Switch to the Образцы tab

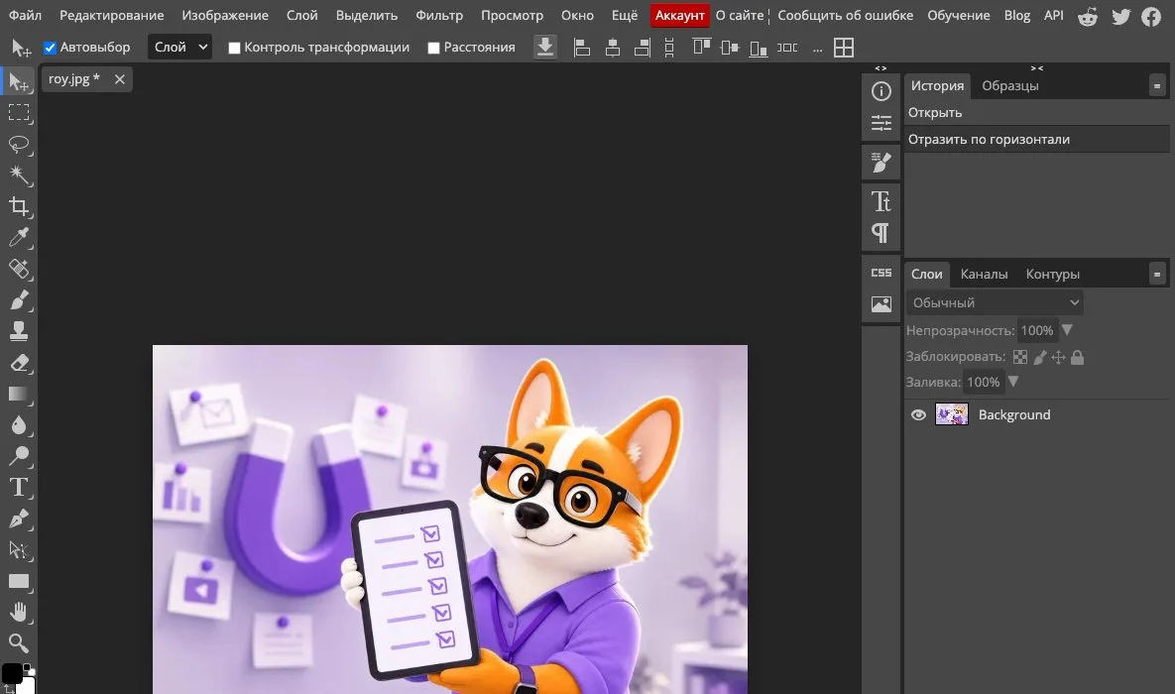(1010, 85)
